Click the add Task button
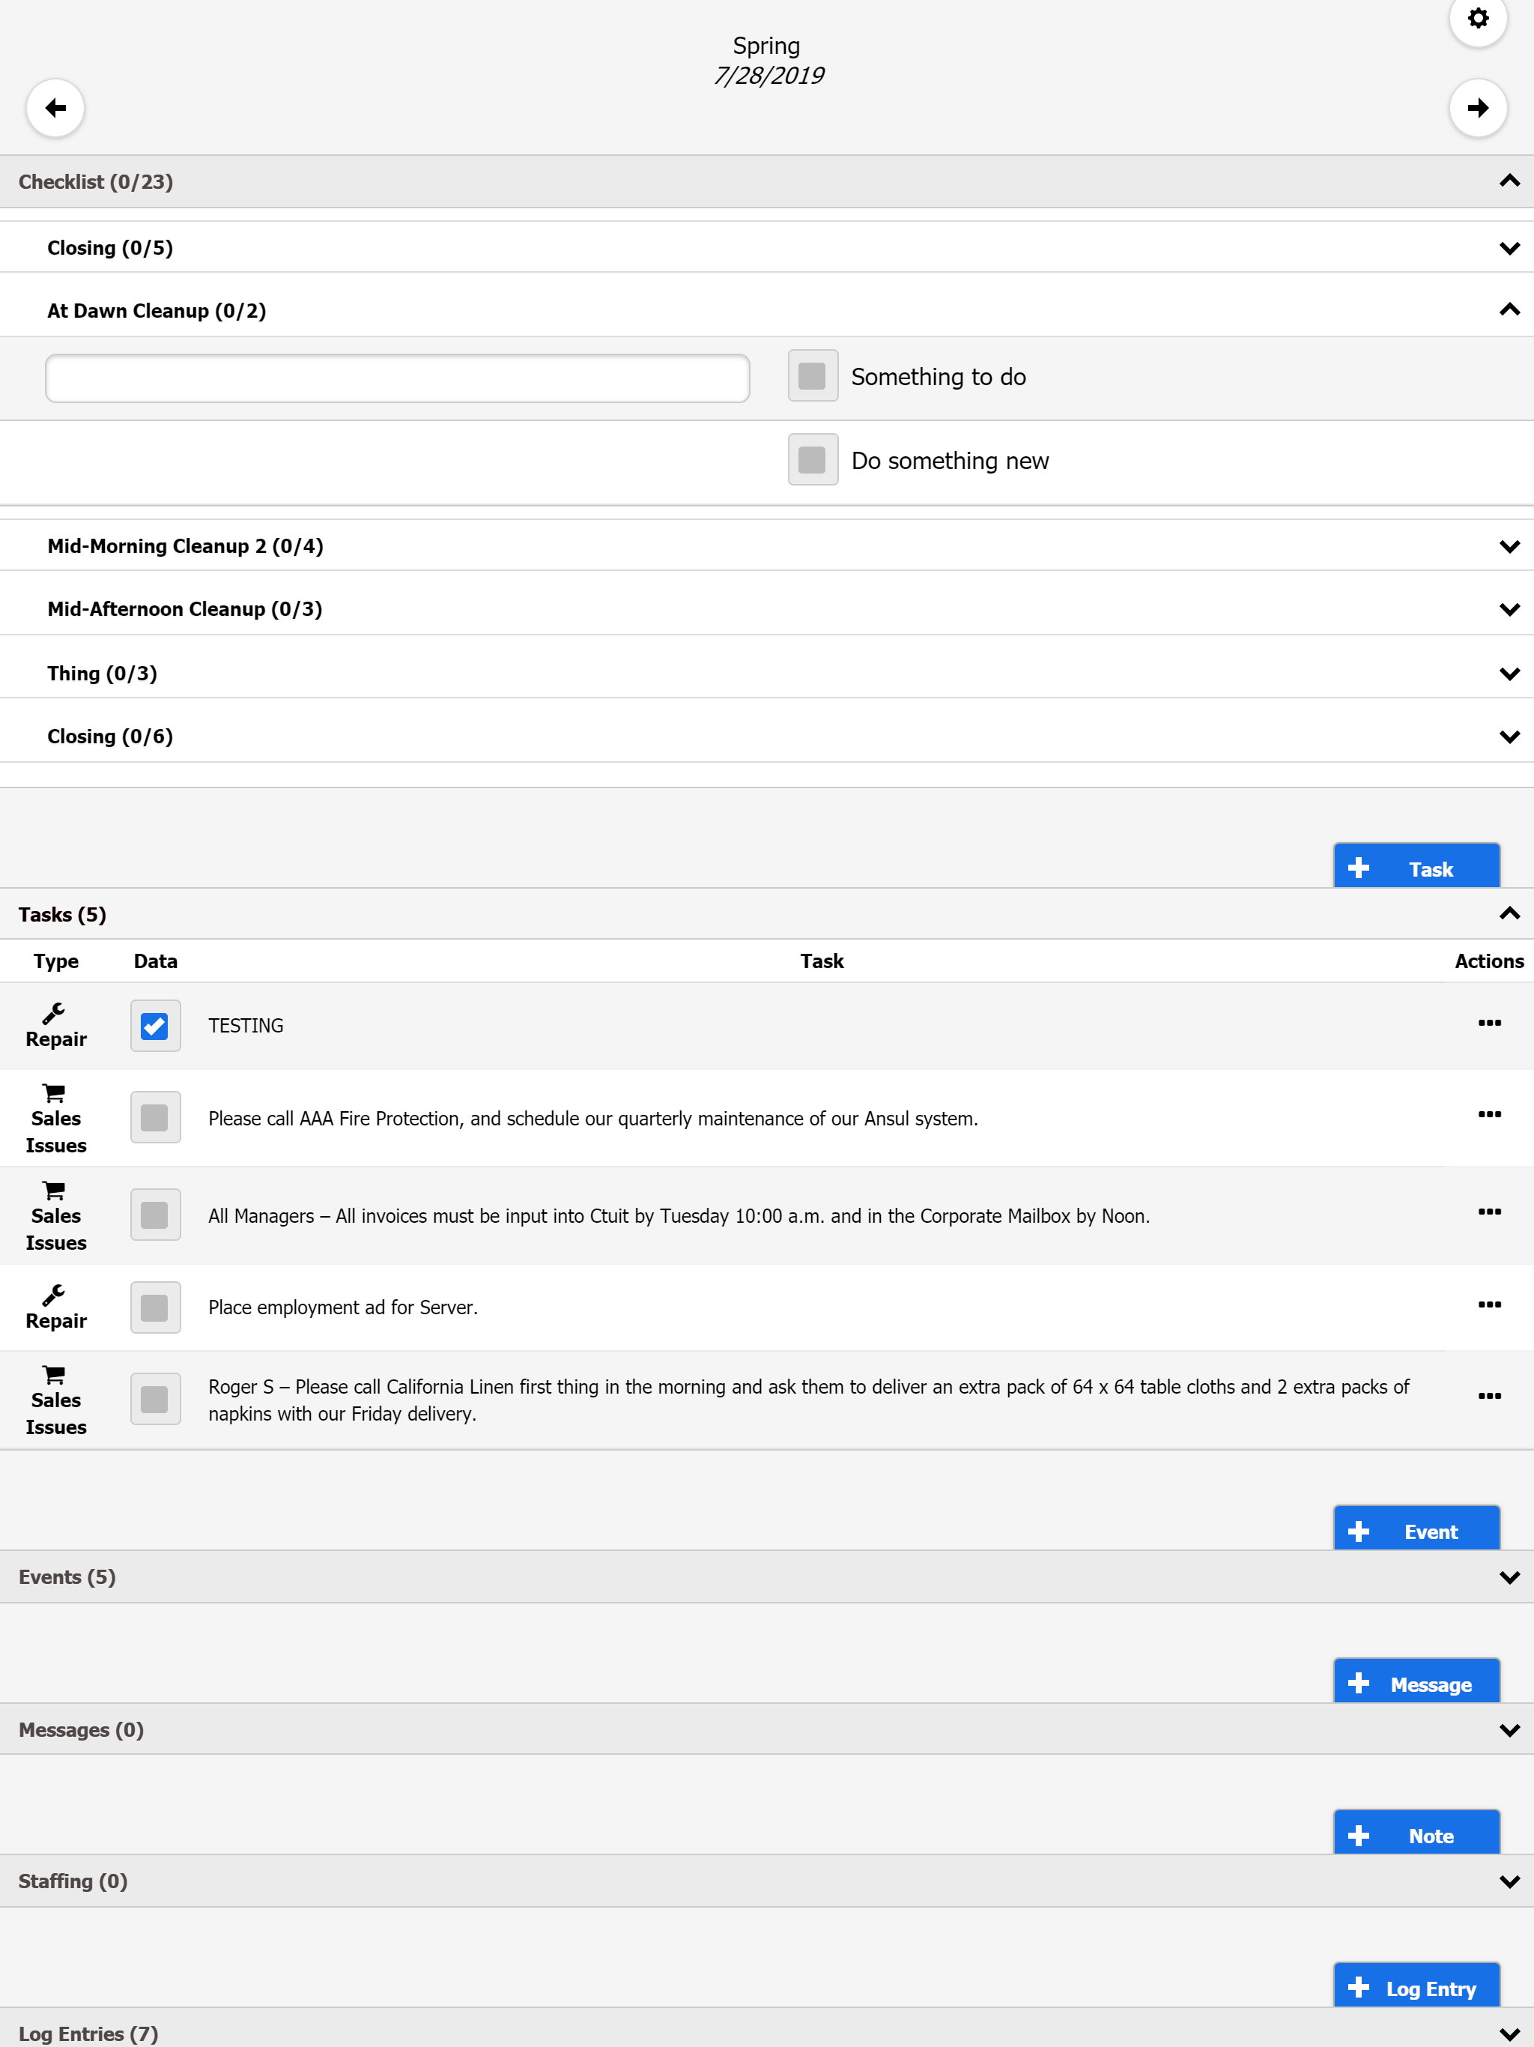Viewport: 1534px width, 2047px height. [x=1416, y=868]
